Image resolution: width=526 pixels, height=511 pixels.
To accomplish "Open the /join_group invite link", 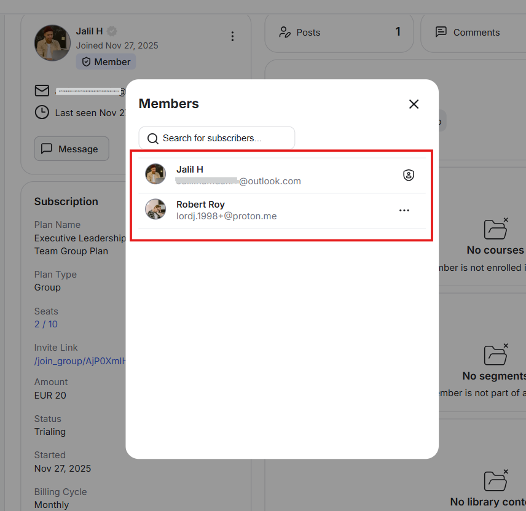I will 80,361.
